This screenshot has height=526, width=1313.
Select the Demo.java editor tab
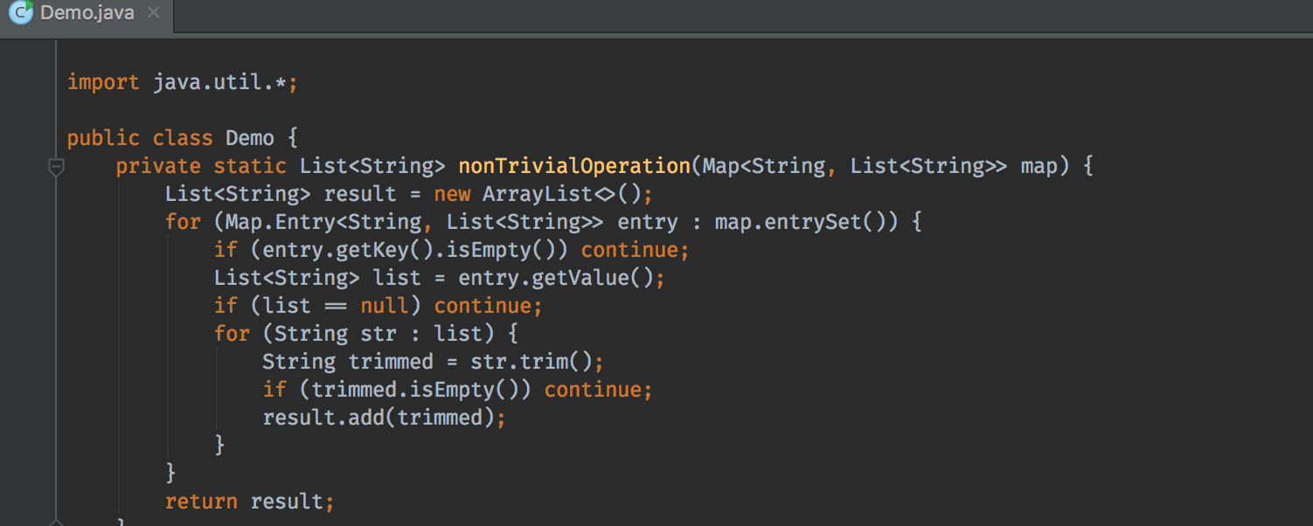coord(83,12)
